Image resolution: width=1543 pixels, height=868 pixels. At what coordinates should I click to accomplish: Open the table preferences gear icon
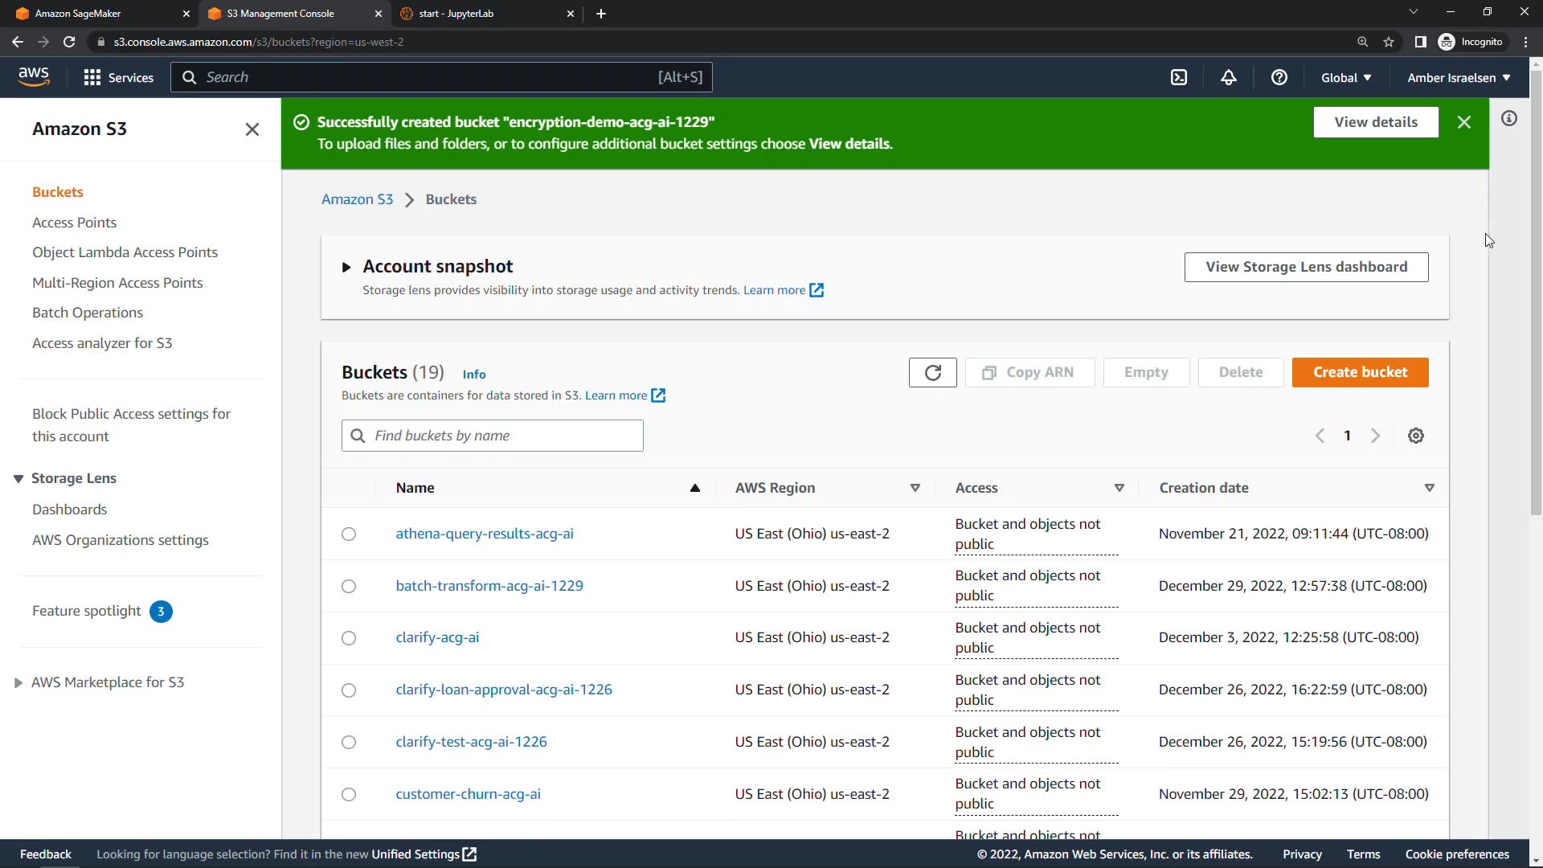(x=1416, y=436)
